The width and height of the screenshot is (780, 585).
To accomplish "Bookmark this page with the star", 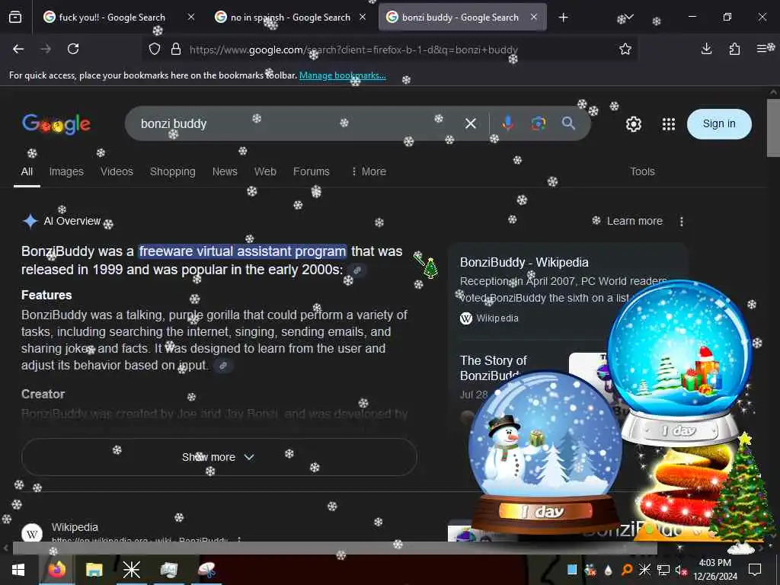I will (x=625, y=49).
